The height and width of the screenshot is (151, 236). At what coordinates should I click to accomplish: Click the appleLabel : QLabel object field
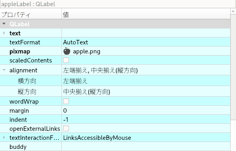(x=118, y=4)
